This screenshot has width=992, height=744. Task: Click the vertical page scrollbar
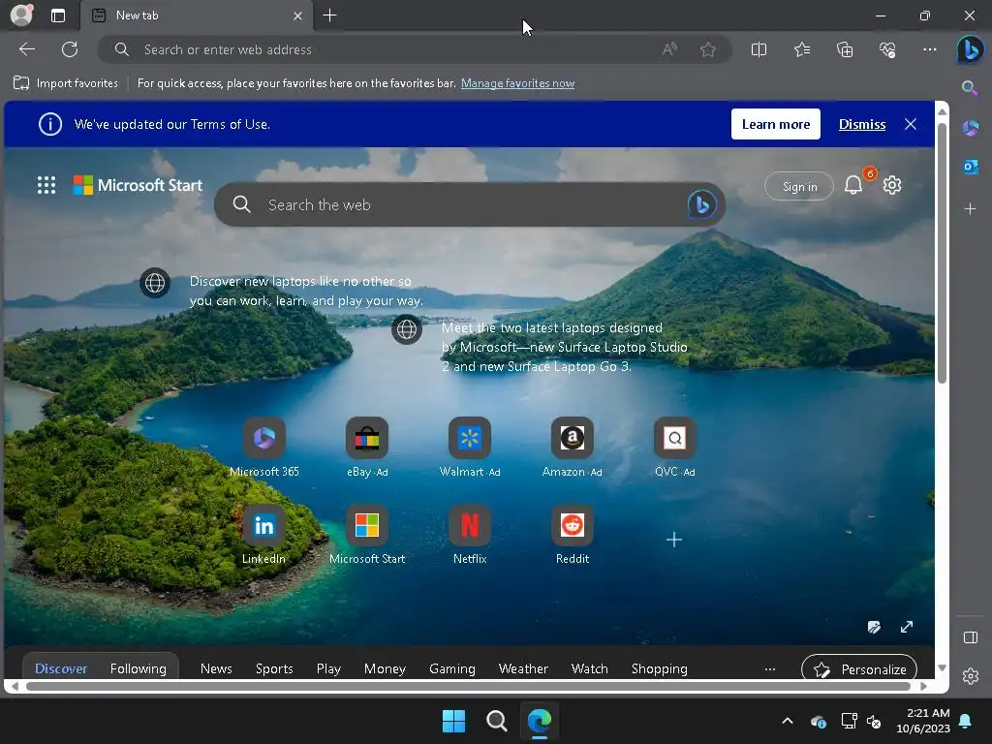(942, 254)
